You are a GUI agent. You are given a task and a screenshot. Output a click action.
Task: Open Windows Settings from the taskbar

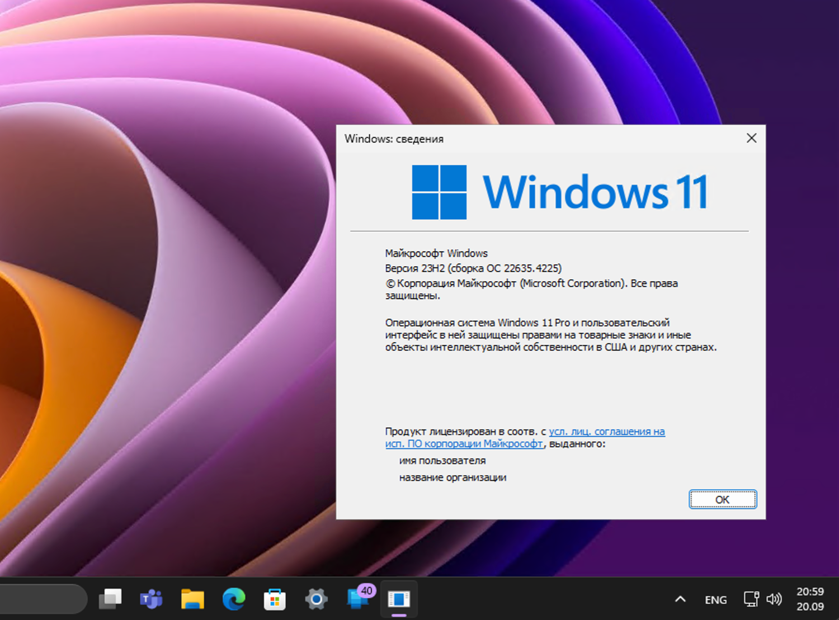coord(316,599)
